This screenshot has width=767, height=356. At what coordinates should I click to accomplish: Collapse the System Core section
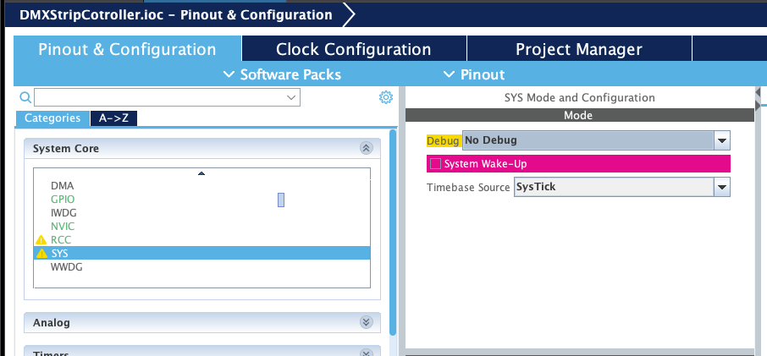(x=366, y=149)
